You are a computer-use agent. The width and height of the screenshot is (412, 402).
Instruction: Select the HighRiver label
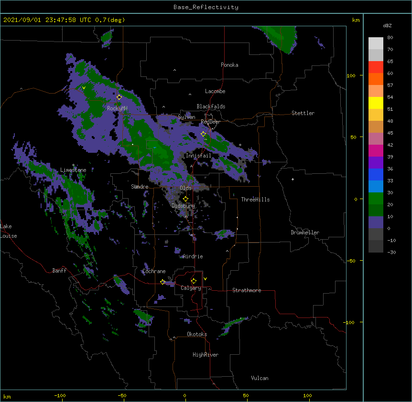tap(206, 355)
